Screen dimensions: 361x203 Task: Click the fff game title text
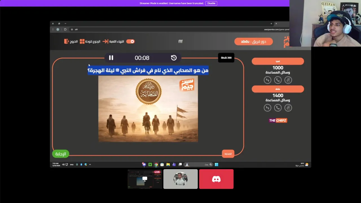pyautogui.click(x=180, y=41)
